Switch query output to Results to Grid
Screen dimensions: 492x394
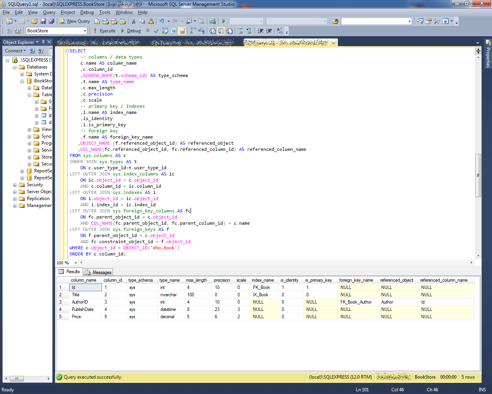click(221, 31)
